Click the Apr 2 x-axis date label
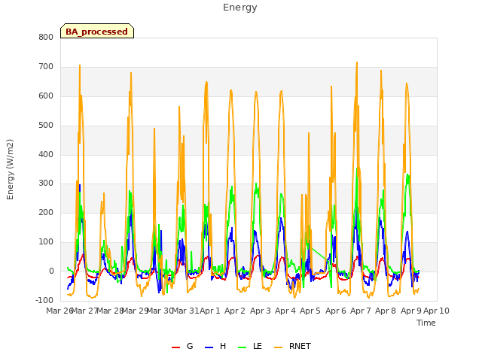482x361 pixels. tap(235, 311)
